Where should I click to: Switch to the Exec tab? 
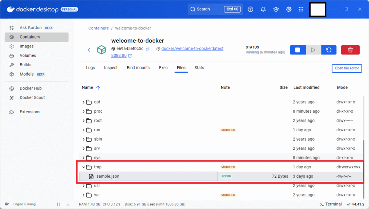tap(163, 68)
